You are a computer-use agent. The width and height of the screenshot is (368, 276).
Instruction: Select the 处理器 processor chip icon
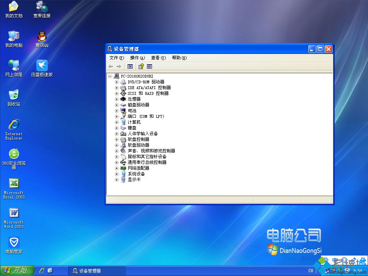123,99
